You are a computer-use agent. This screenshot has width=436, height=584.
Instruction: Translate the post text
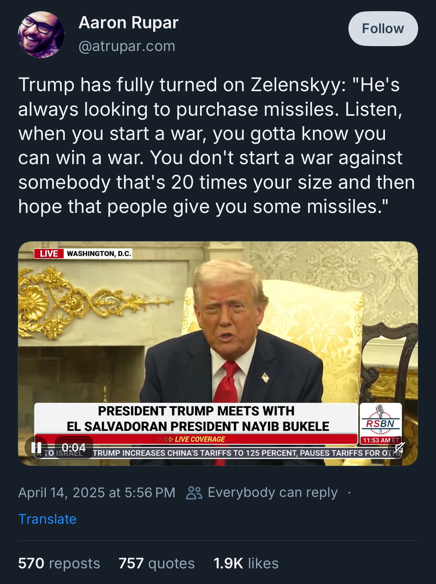pyautogui.click(x=47, y=519)
